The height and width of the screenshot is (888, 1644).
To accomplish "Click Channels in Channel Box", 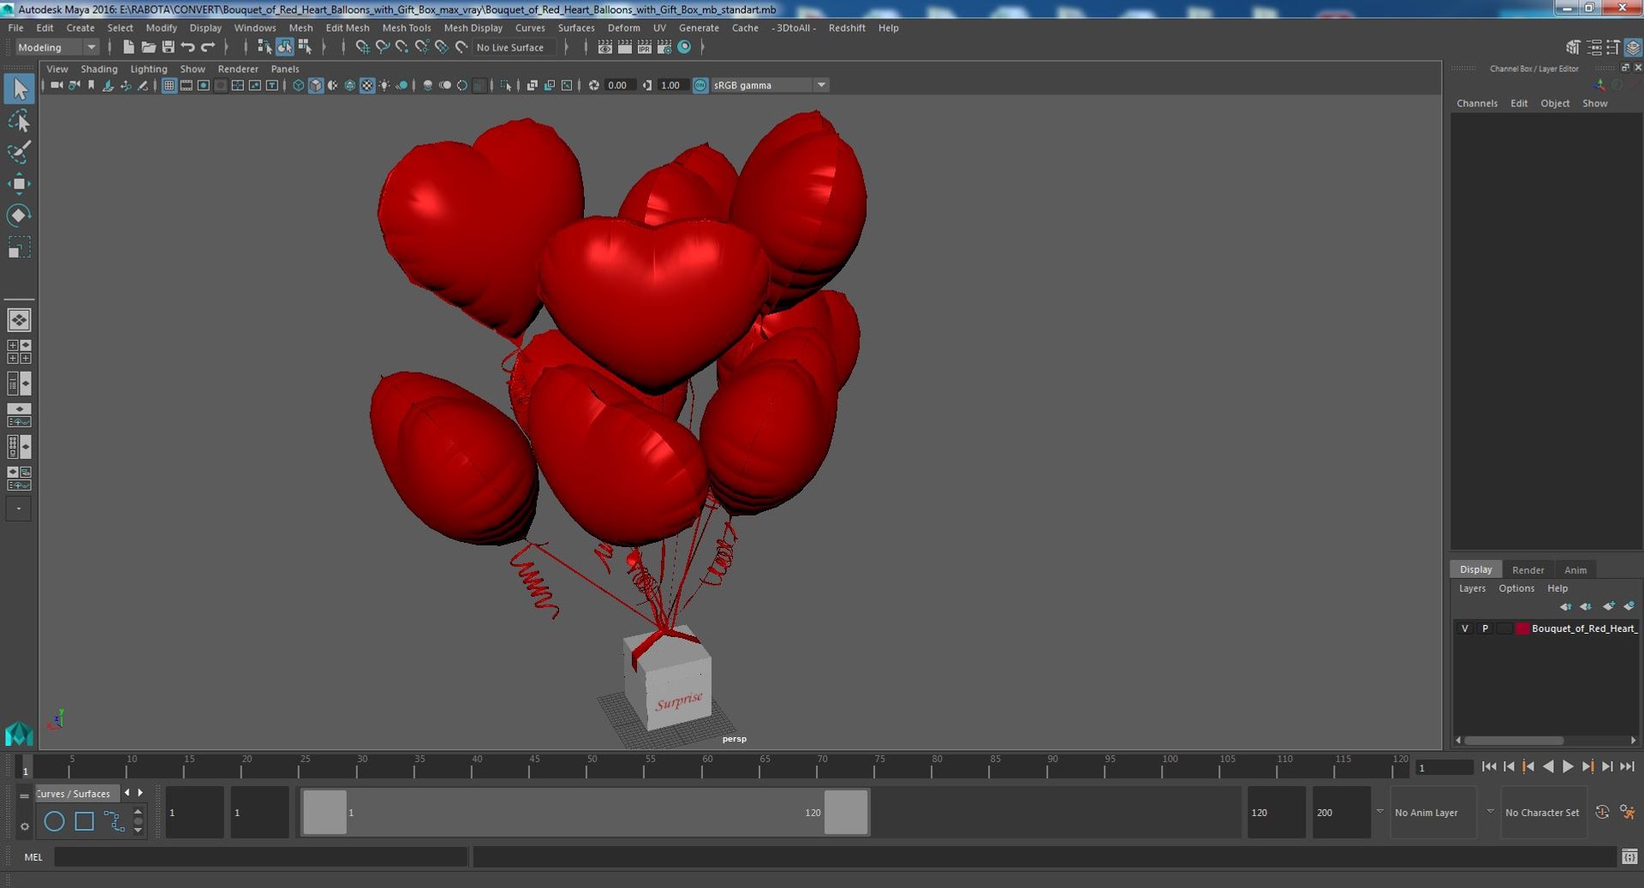I will click(1477, 103).
